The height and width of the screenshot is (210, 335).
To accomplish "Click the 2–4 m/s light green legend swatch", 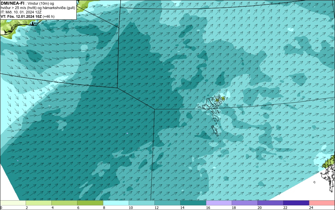I will click(39, 203).
